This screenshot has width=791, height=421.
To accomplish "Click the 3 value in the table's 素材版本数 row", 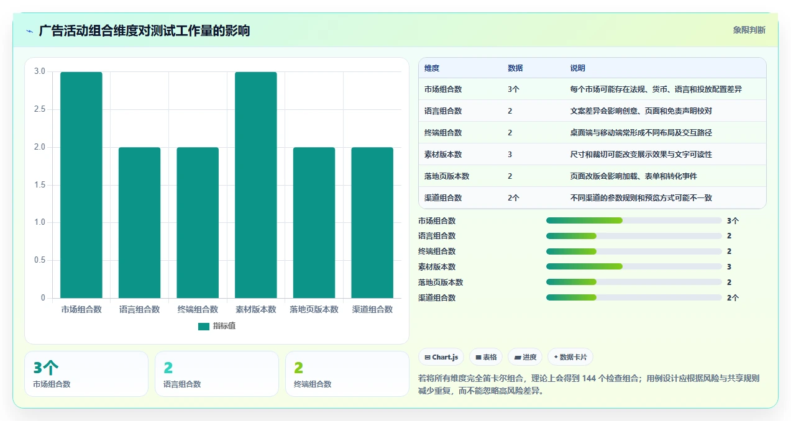I will tap(510, 155).
